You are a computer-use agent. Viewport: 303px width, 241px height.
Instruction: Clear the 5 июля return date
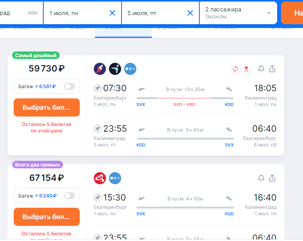pos(190,13)
